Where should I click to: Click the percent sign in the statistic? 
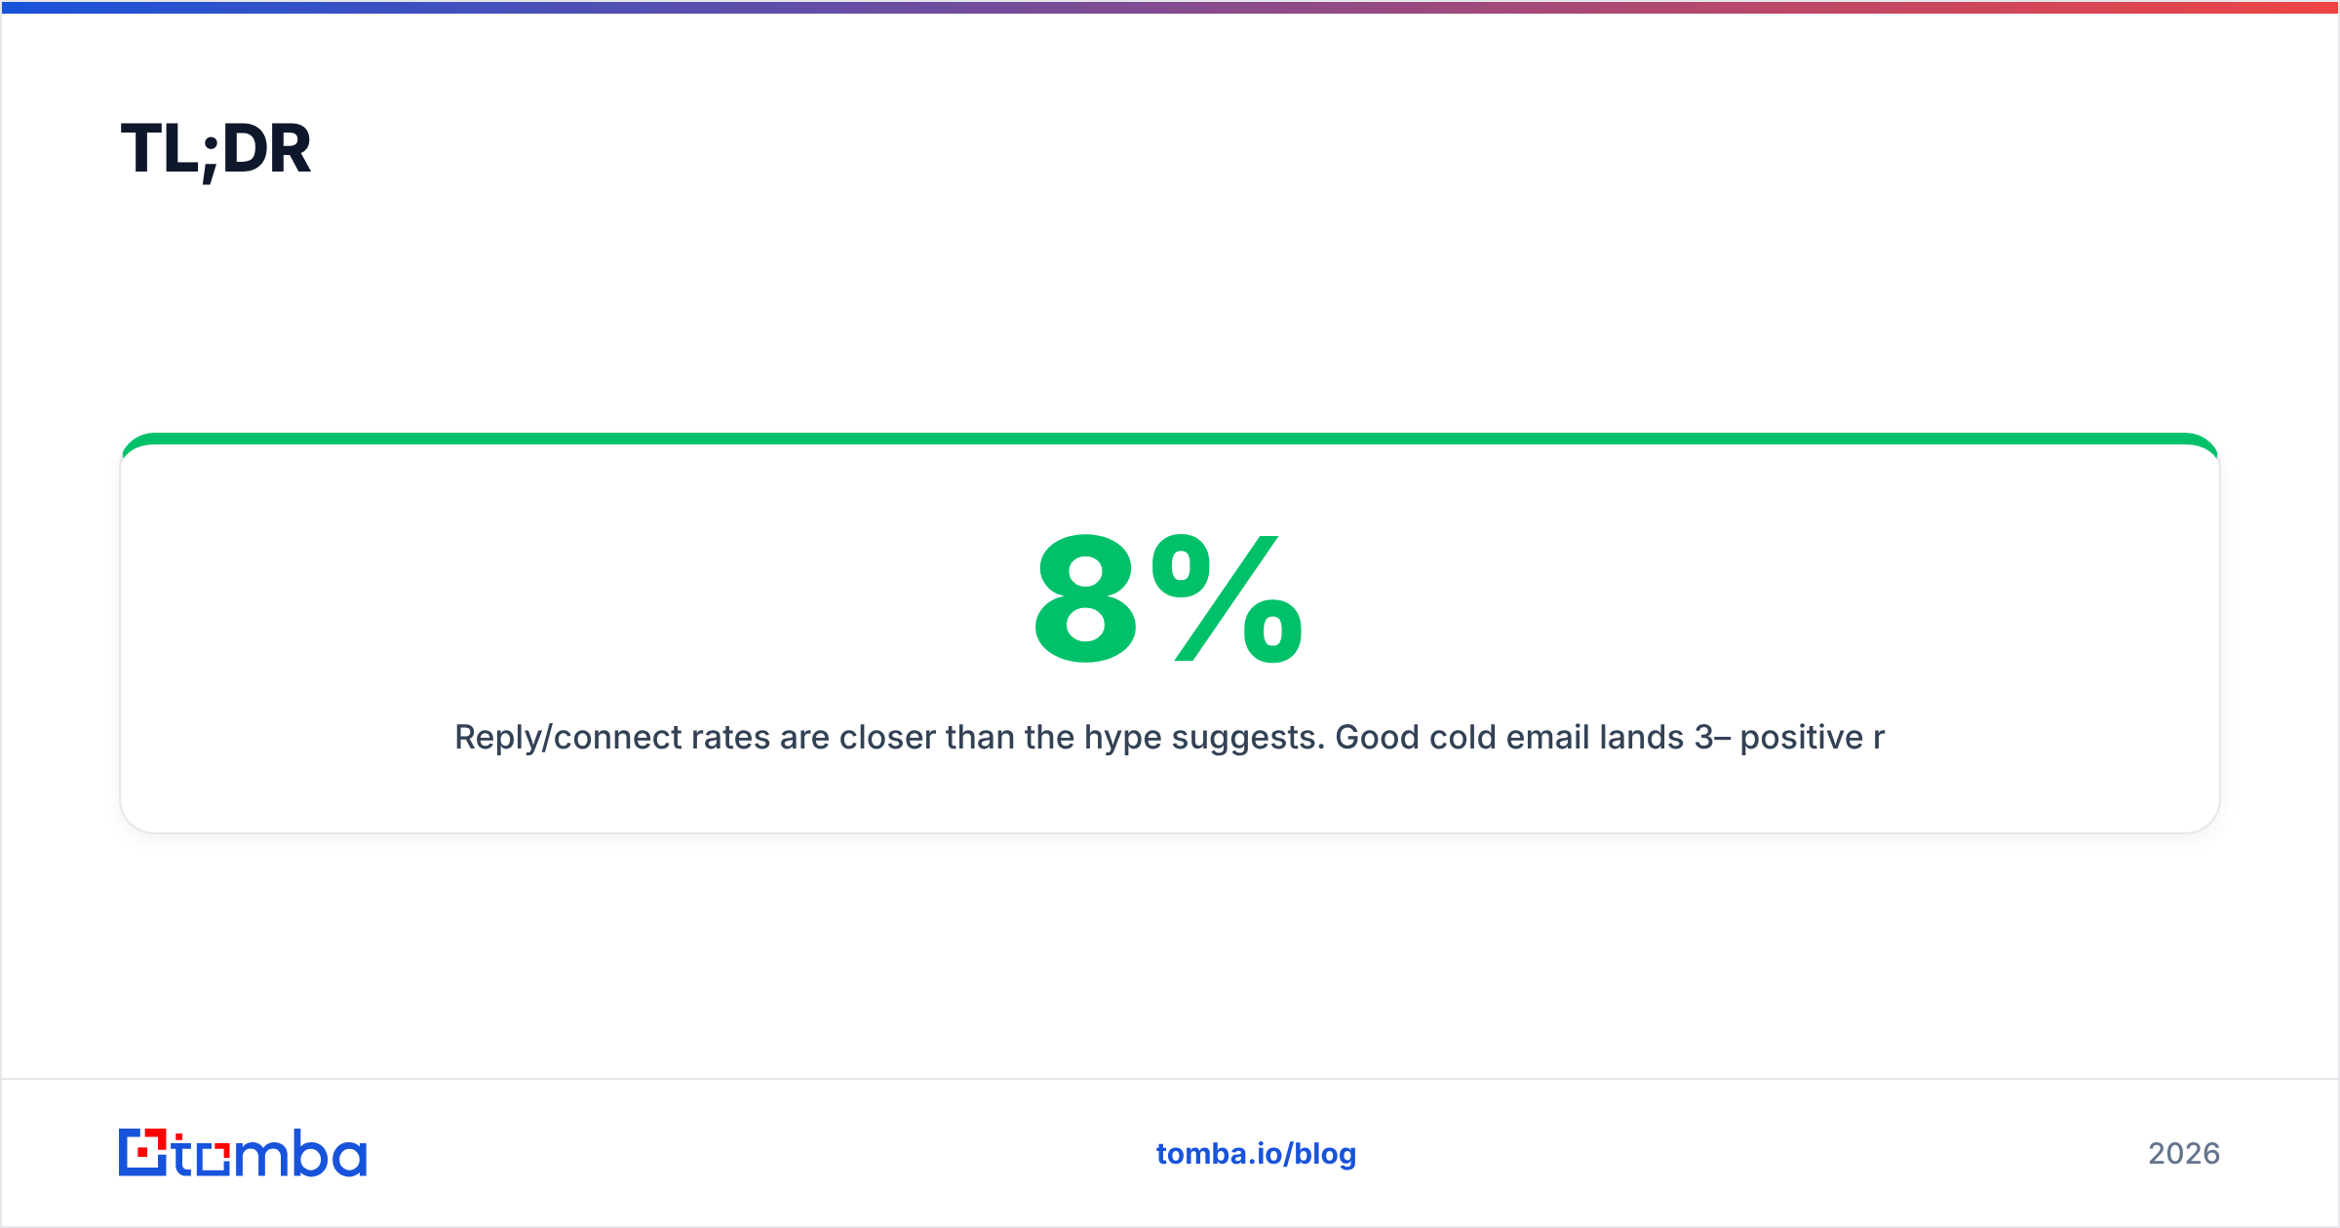(1227, 598)
